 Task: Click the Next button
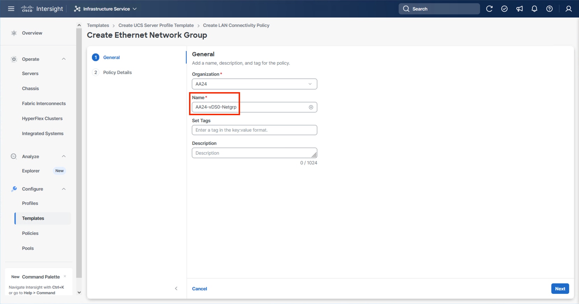[560, 289]
